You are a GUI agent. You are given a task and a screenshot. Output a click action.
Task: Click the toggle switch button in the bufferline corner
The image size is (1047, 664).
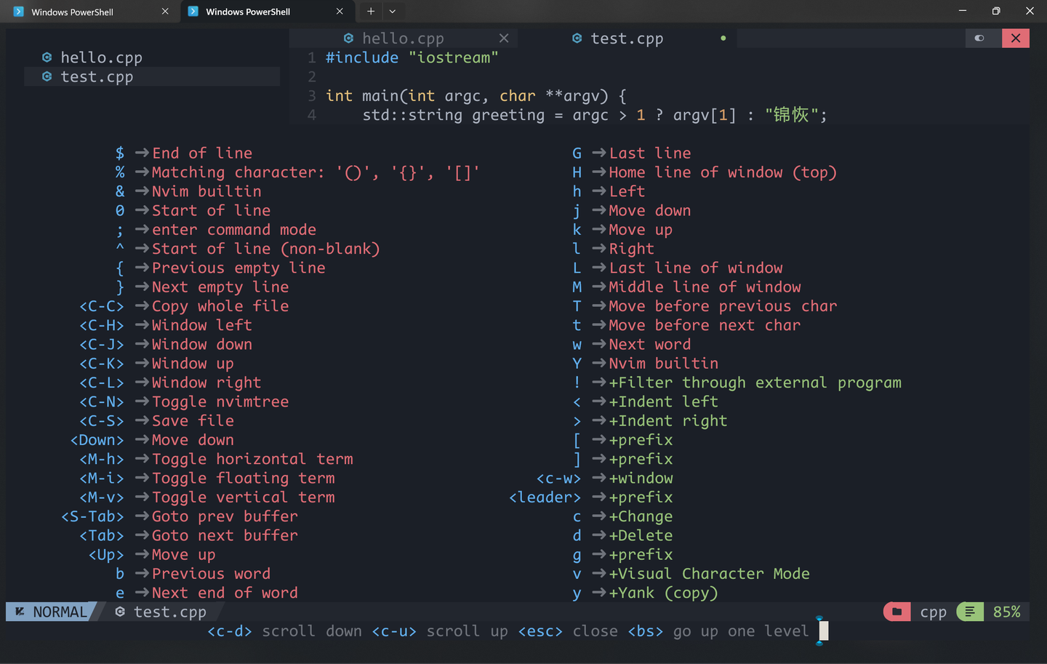tap(979, 38)
